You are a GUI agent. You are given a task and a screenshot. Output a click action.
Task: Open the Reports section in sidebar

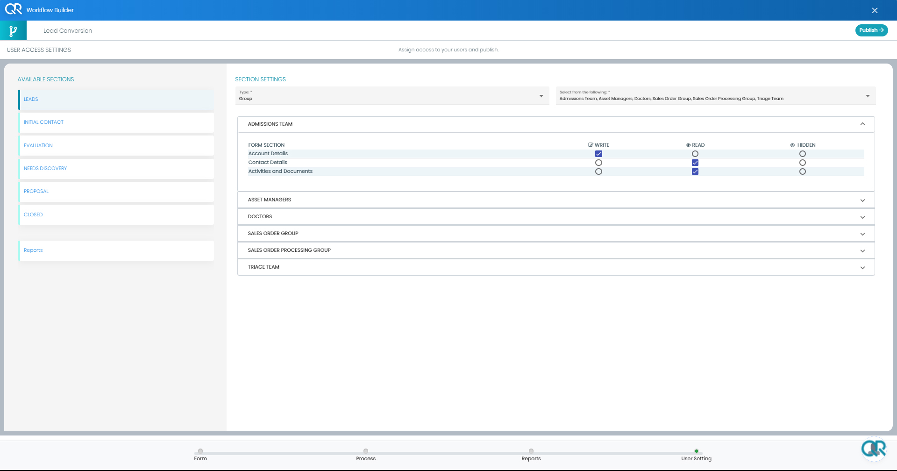coord(116,250)
